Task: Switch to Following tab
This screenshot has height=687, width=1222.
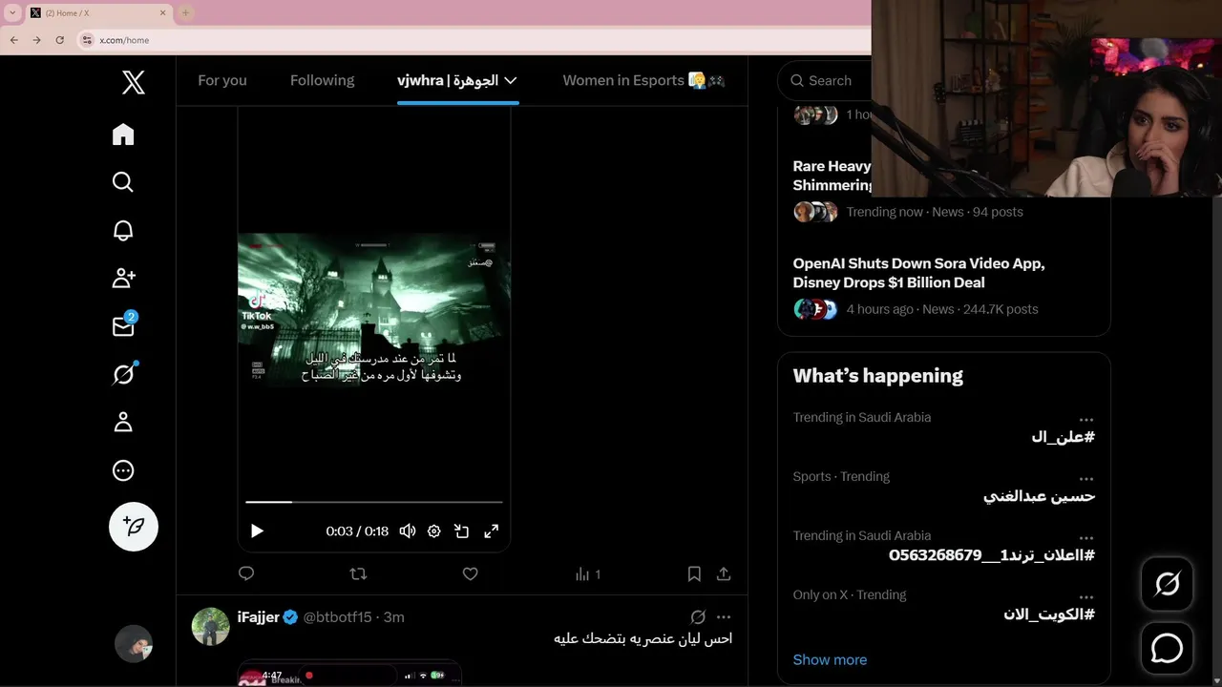Action: click(322, 80)
